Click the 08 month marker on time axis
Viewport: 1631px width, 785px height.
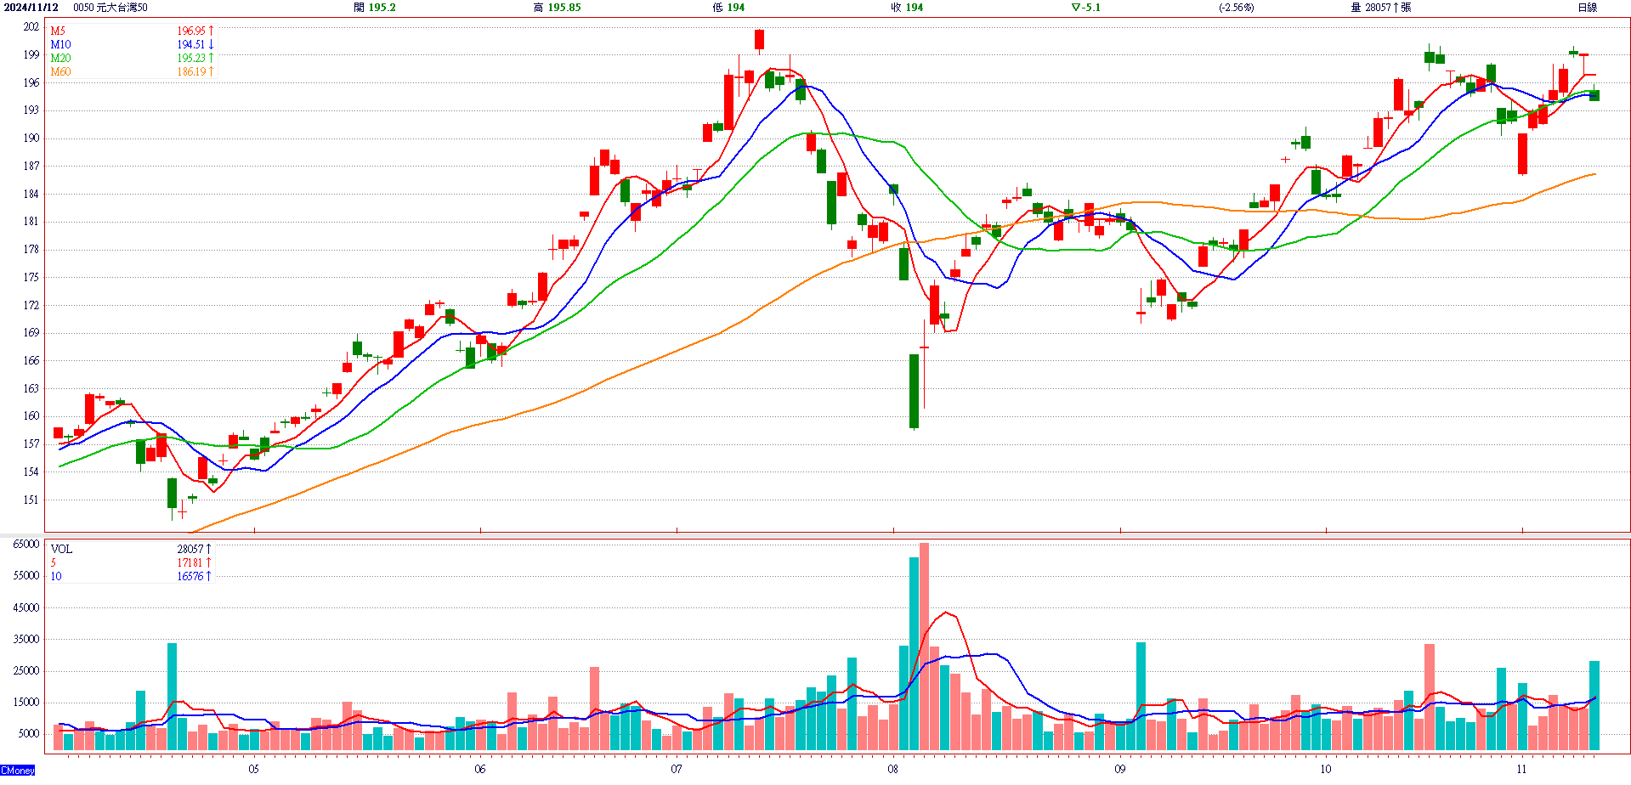(892, 769)
